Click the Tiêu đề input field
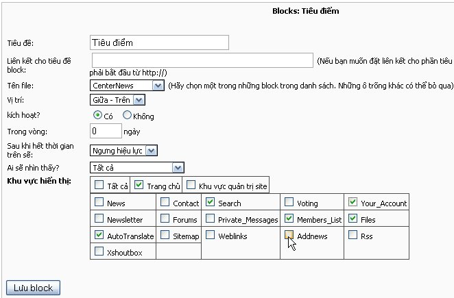This screenshot has height=298, width=454. coord(159,42)
